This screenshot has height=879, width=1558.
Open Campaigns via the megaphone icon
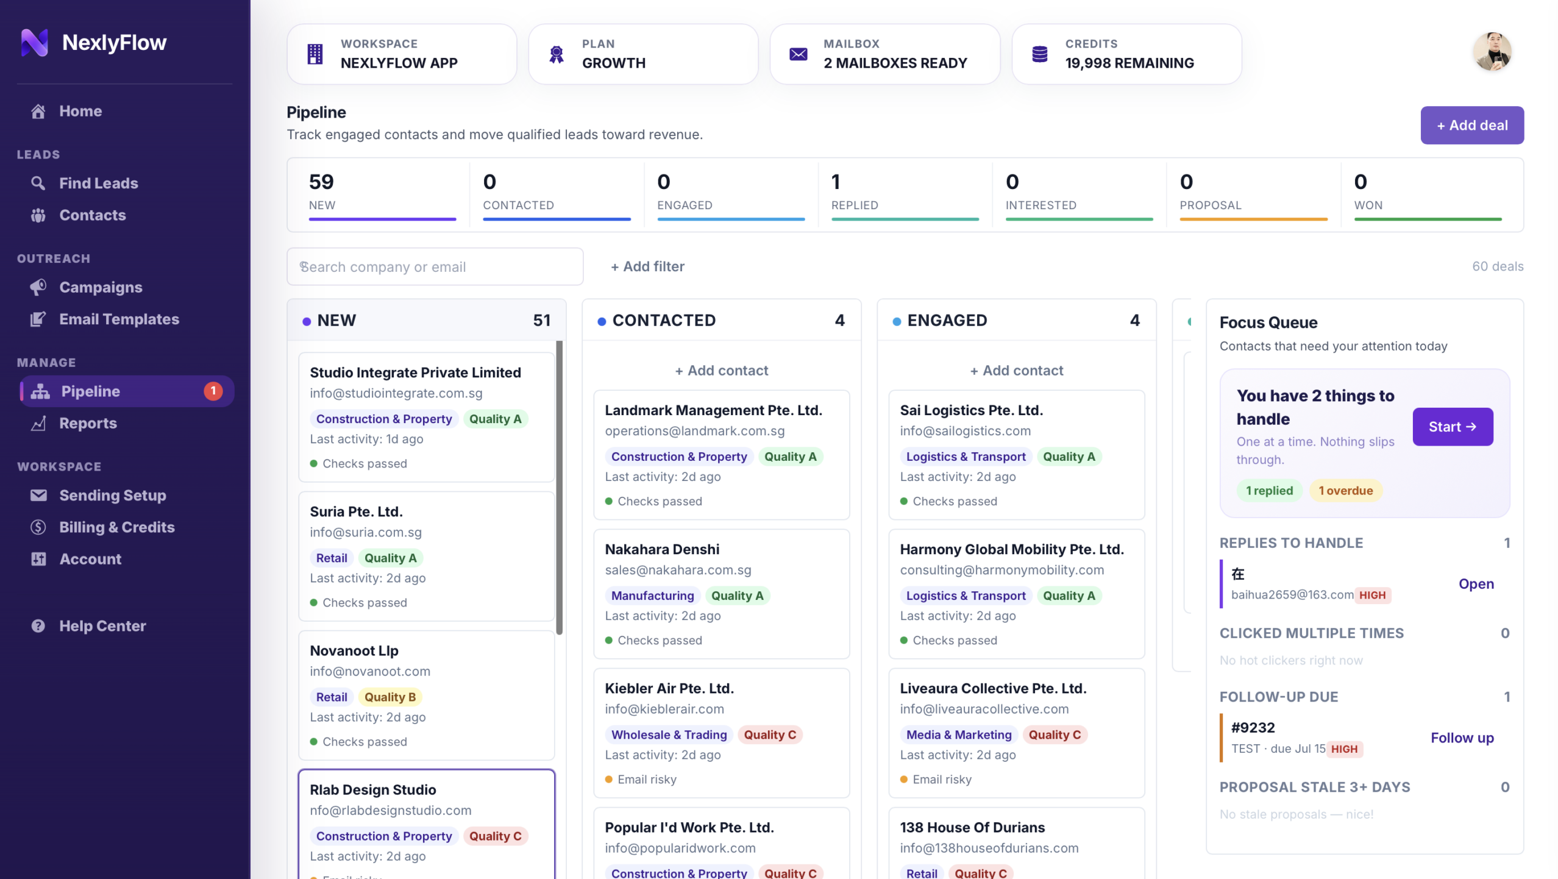pyautogui.click(x=38, y=287)
